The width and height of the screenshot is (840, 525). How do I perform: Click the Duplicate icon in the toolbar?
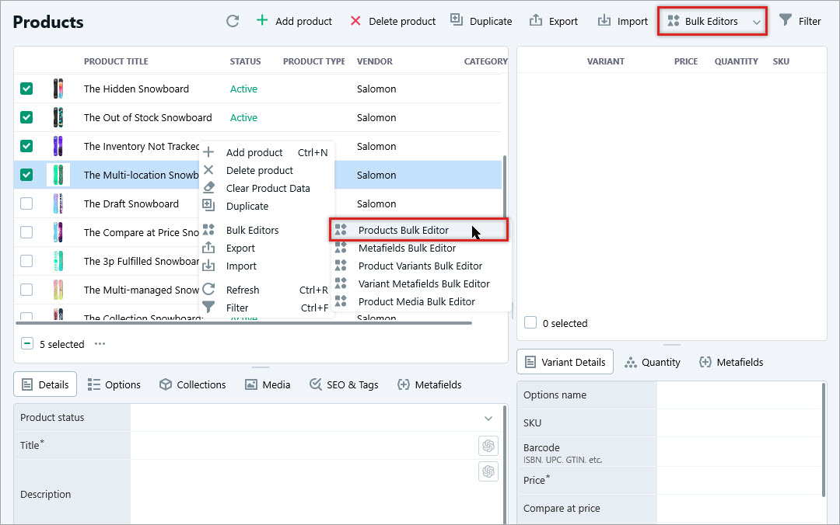click(x=457, y=19)
